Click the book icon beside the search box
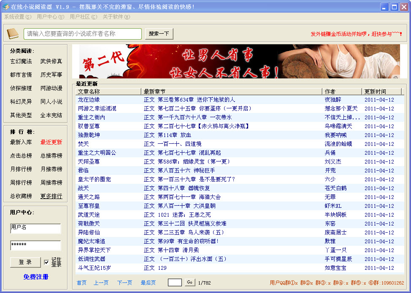Image resolution: width=411 pixels, height=293 pixels. [x=13, y=34]
